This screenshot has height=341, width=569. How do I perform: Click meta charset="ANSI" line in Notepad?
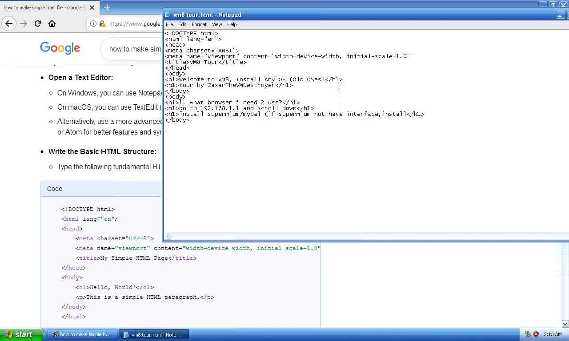tap(202, 51)
